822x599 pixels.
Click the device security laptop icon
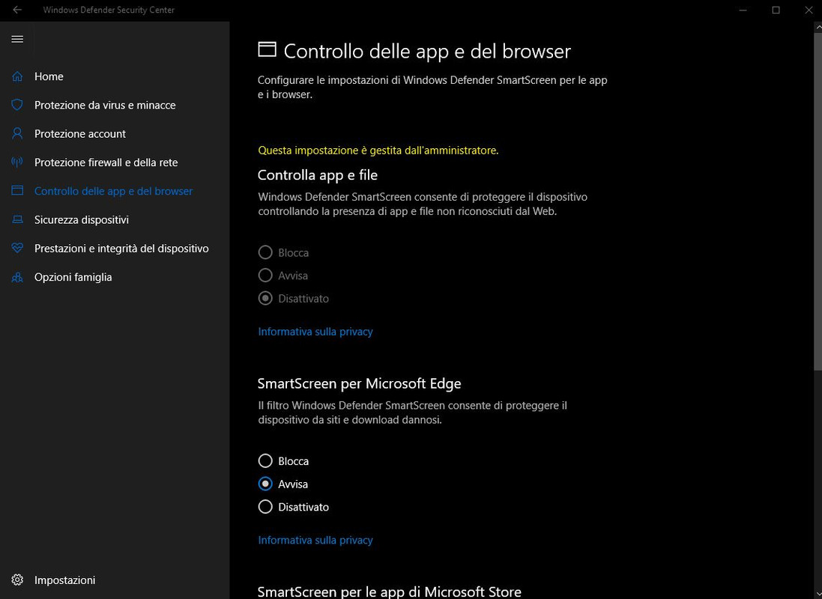17,219
